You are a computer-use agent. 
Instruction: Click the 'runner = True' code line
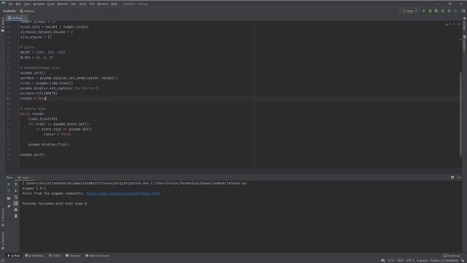[33, 99]
